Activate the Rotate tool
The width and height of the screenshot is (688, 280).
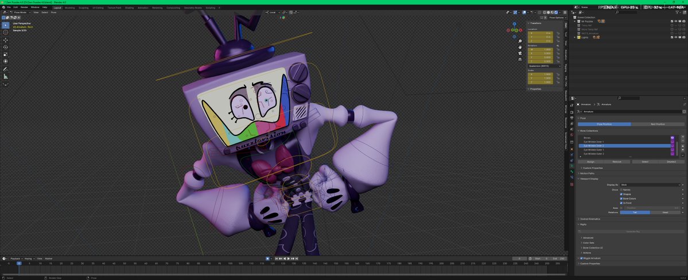click(x=6, y=47)
